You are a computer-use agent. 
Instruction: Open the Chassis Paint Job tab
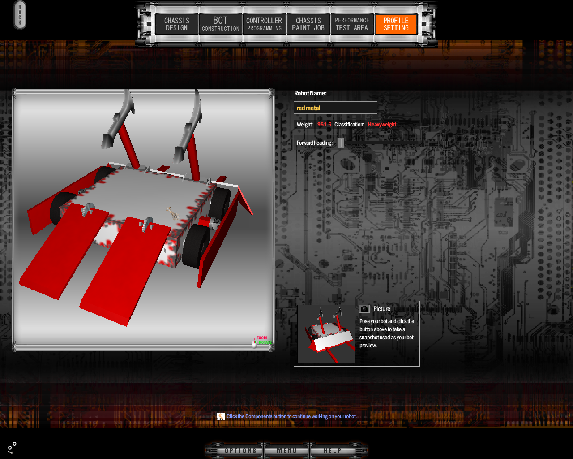coord(308,24)
